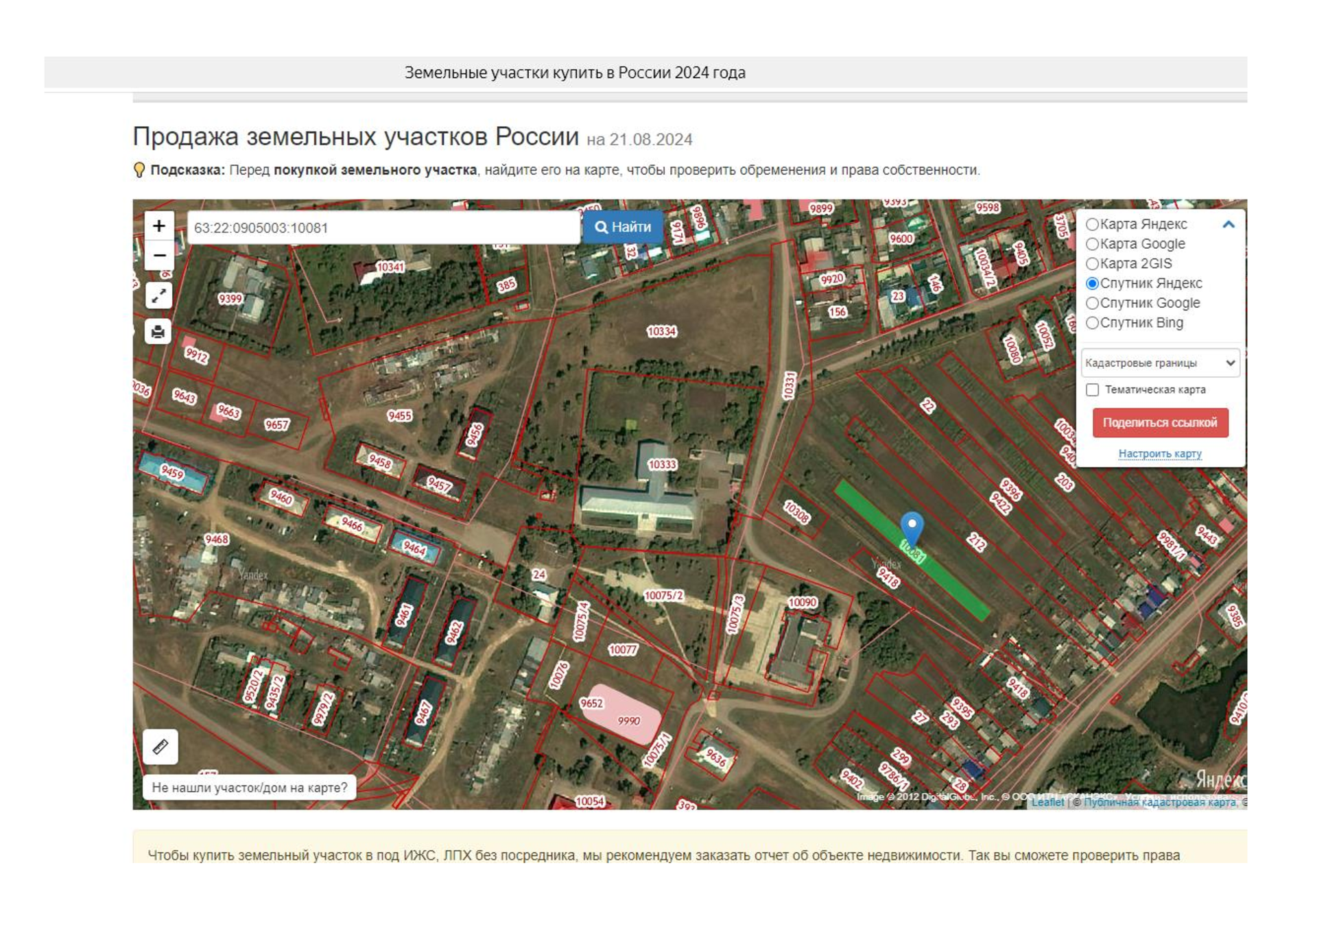1317x931 pixels.
Task: Enable Тематическая карта checkbox
Action: click(x=1093, y=389)
